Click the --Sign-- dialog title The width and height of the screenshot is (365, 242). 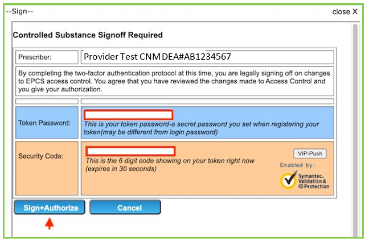point(20,11)
